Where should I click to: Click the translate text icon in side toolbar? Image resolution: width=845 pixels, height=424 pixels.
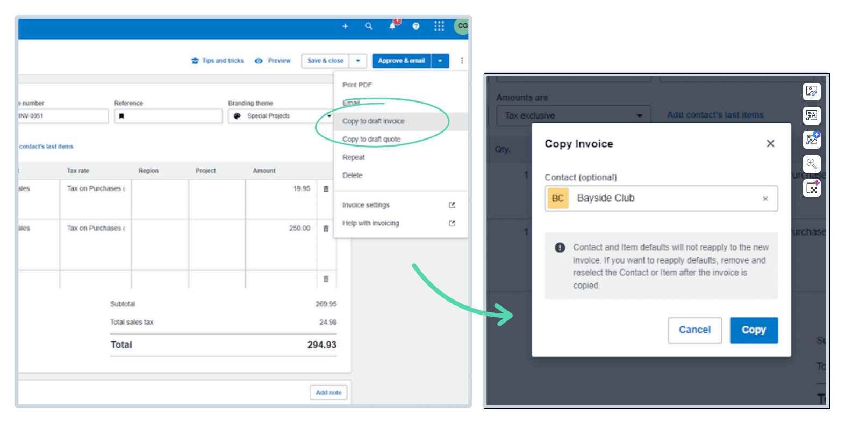[x=812, y=115]
